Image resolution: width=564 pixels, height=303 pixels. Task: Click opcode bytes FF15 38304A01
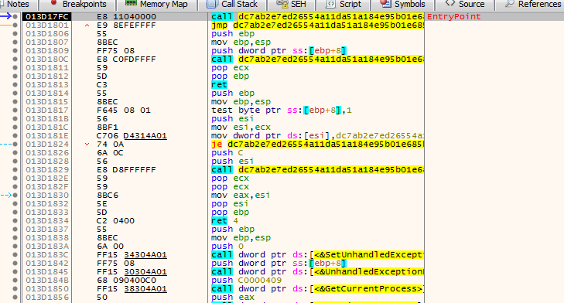pyautogui.click(x=132, y=288)
